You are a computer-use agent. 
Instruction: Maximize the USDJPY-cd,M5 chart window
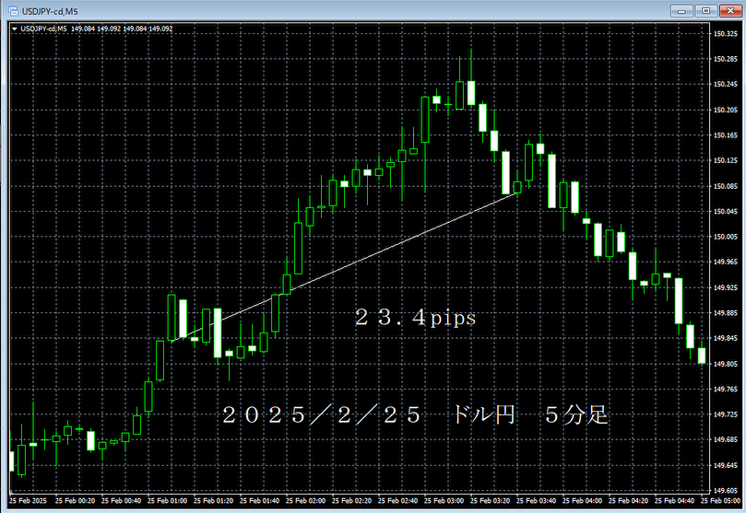[x=706, y=10]
